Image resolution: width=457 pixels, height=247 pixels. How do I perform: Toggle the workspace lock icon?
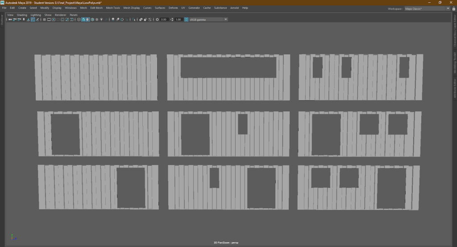click(454, 8)
